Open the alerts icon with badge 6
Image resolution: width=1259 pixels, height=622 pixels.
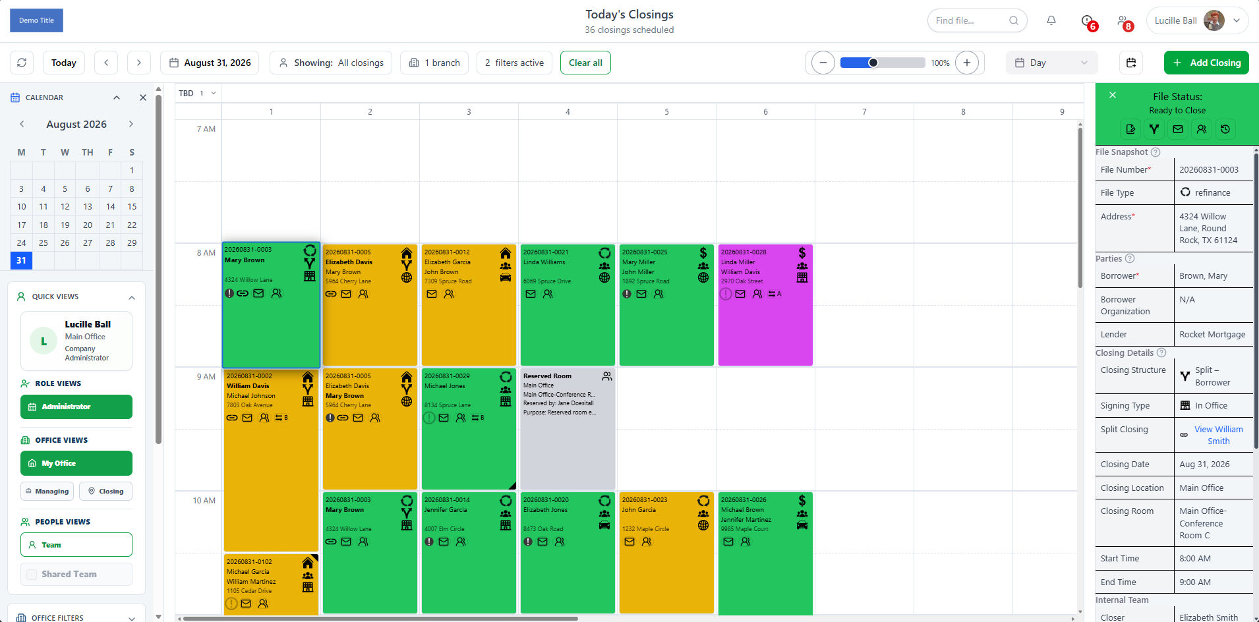click(x=1088, y=22)
